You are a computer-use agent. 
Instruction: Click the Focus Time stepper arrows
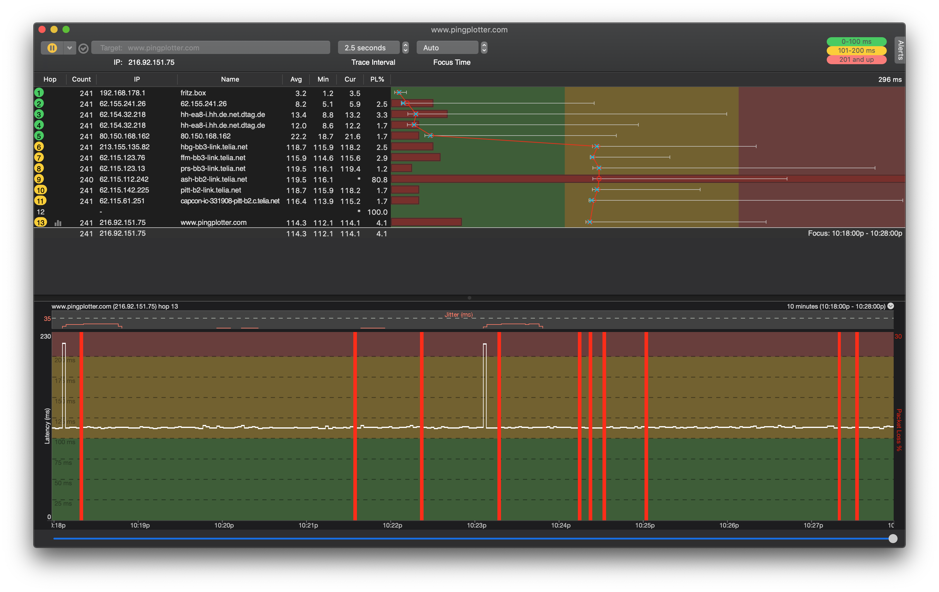(484, 47)
